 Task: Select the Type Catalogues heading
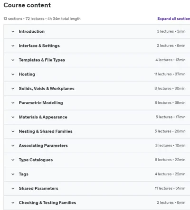36,160
